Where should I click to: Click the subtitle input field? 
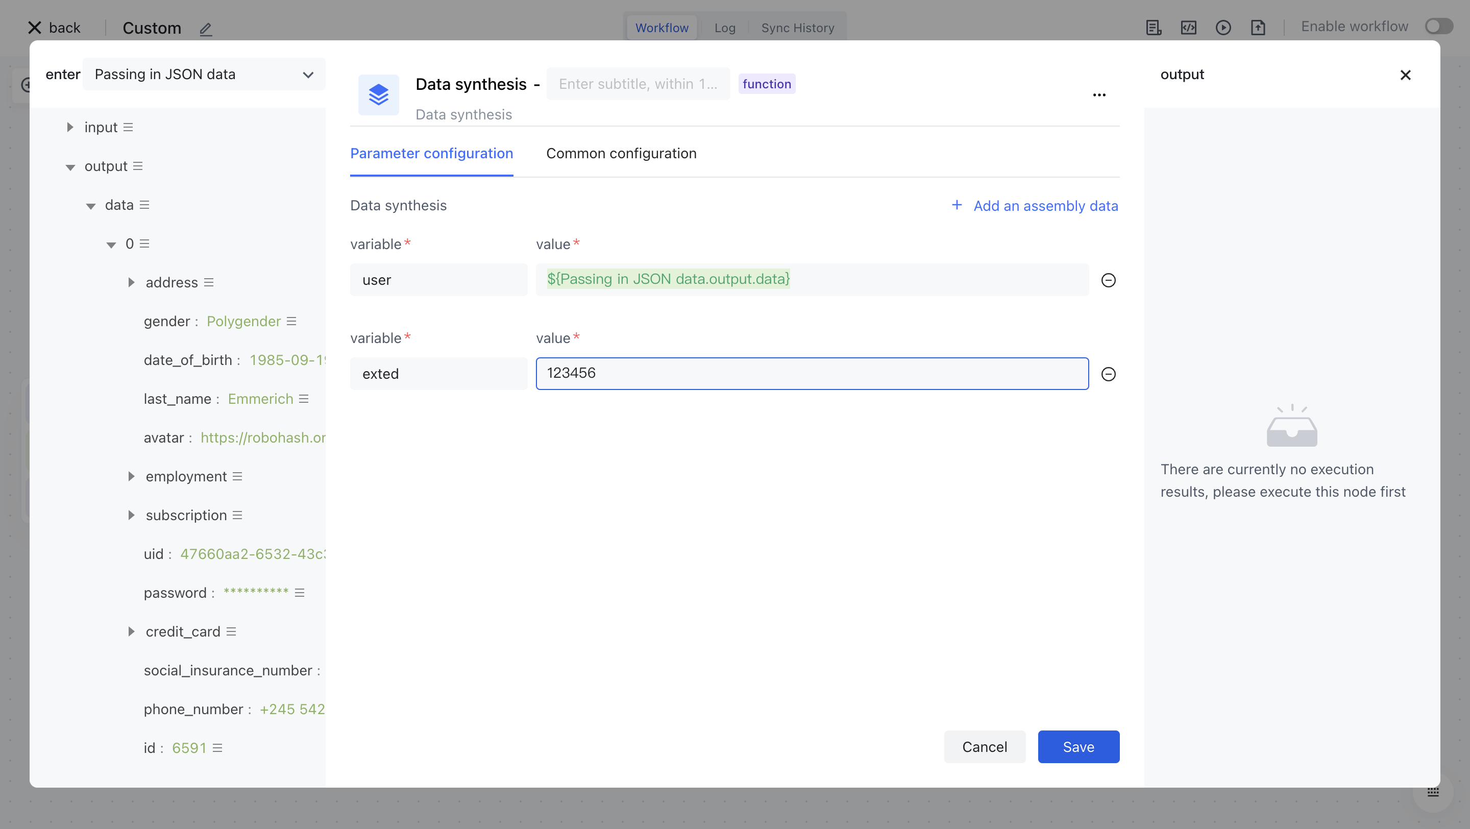coord(638,84)
